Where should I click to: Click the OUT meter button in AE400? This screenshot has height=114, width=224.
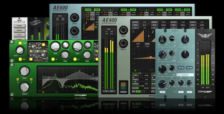[111, 91]
